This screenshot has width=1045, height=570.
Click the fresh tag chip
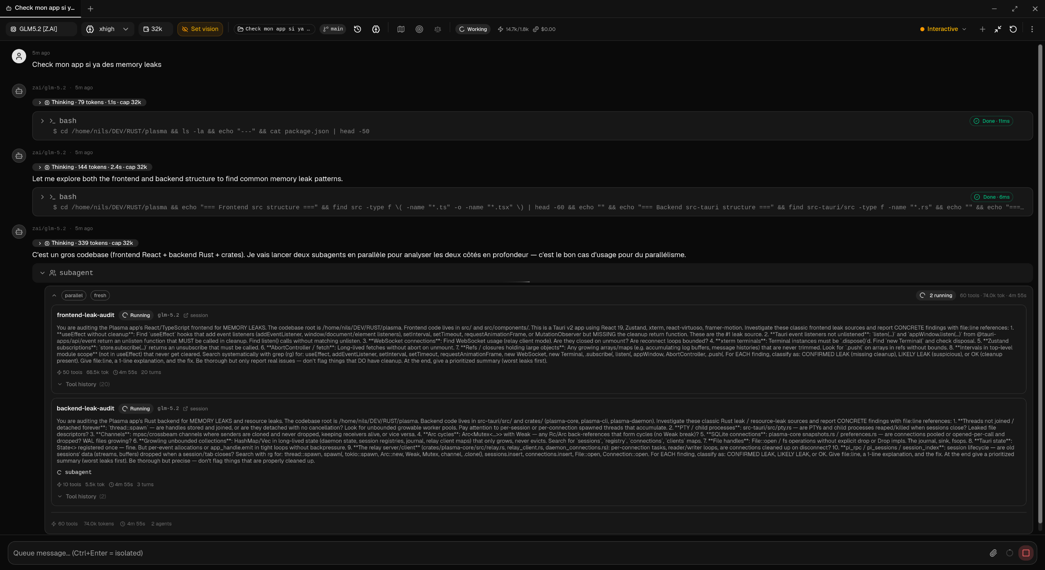pyautogui.click(x=100, y=295)
